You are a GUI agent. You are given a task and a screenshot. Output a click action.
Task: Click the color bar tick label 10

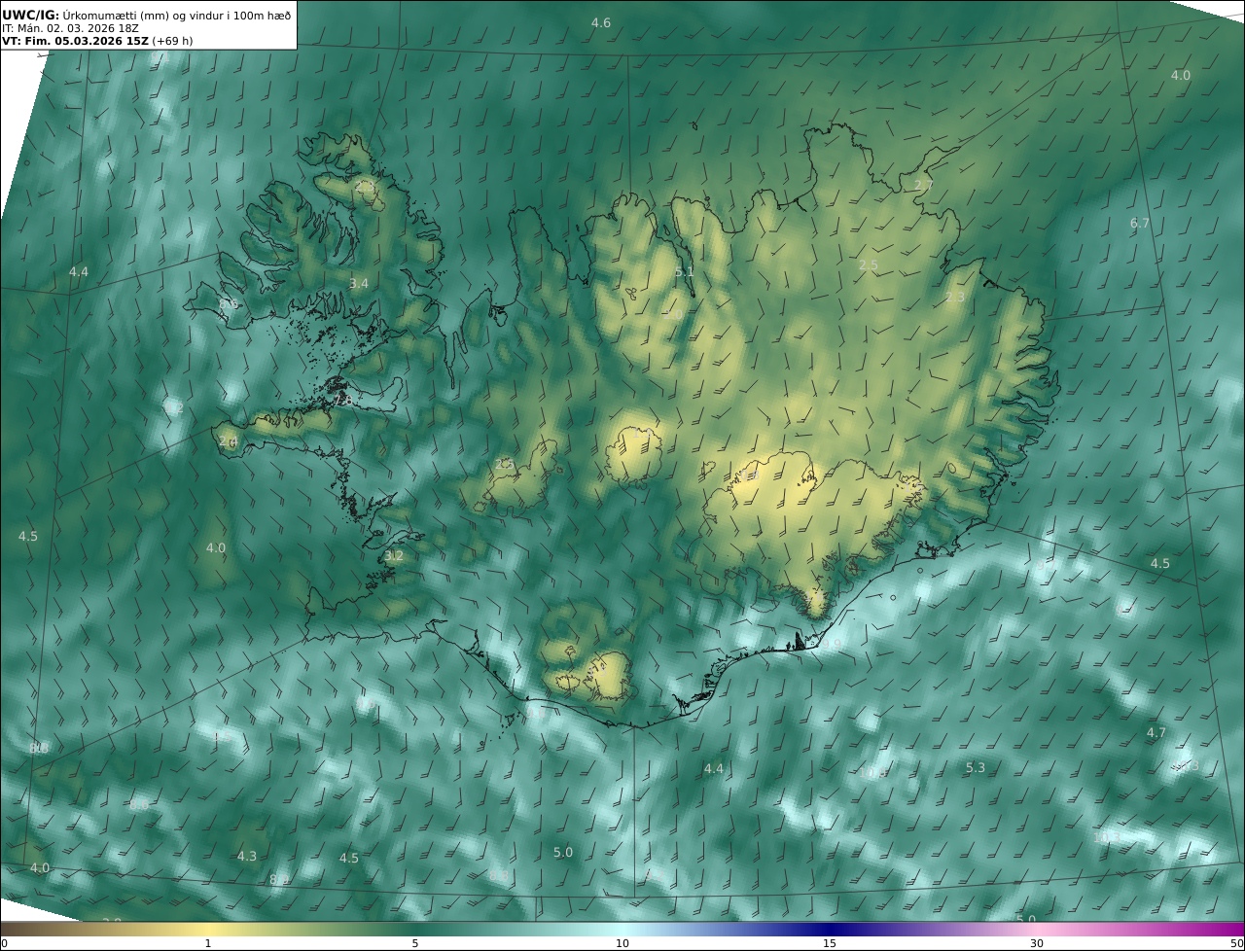622,943
